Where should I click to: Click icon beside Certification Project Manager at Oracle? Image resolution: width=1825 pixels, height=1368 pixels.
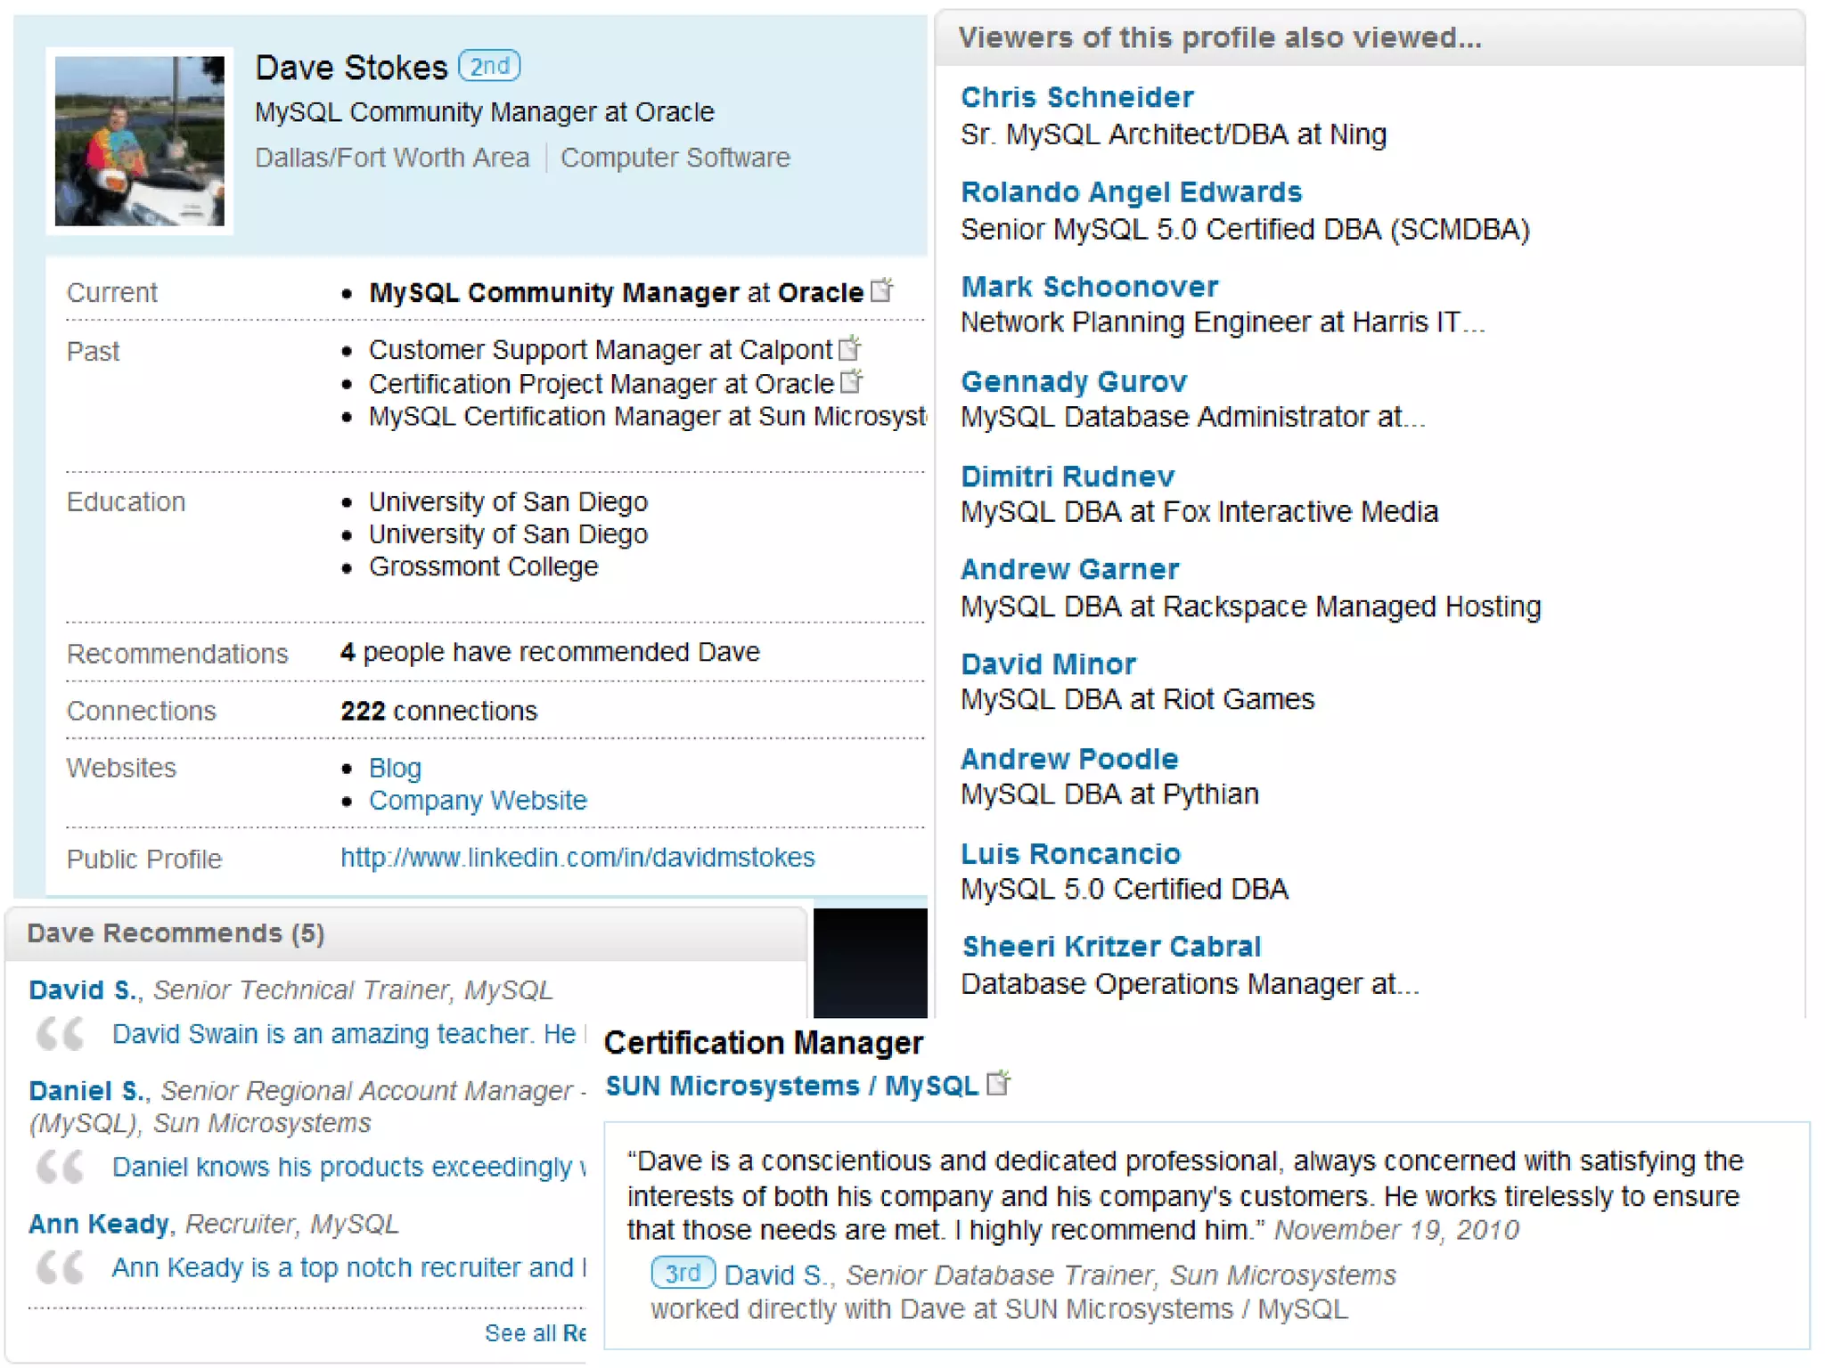pos(852,381)
